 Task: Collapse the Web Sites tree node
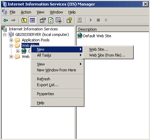click(x=11, y=46)
